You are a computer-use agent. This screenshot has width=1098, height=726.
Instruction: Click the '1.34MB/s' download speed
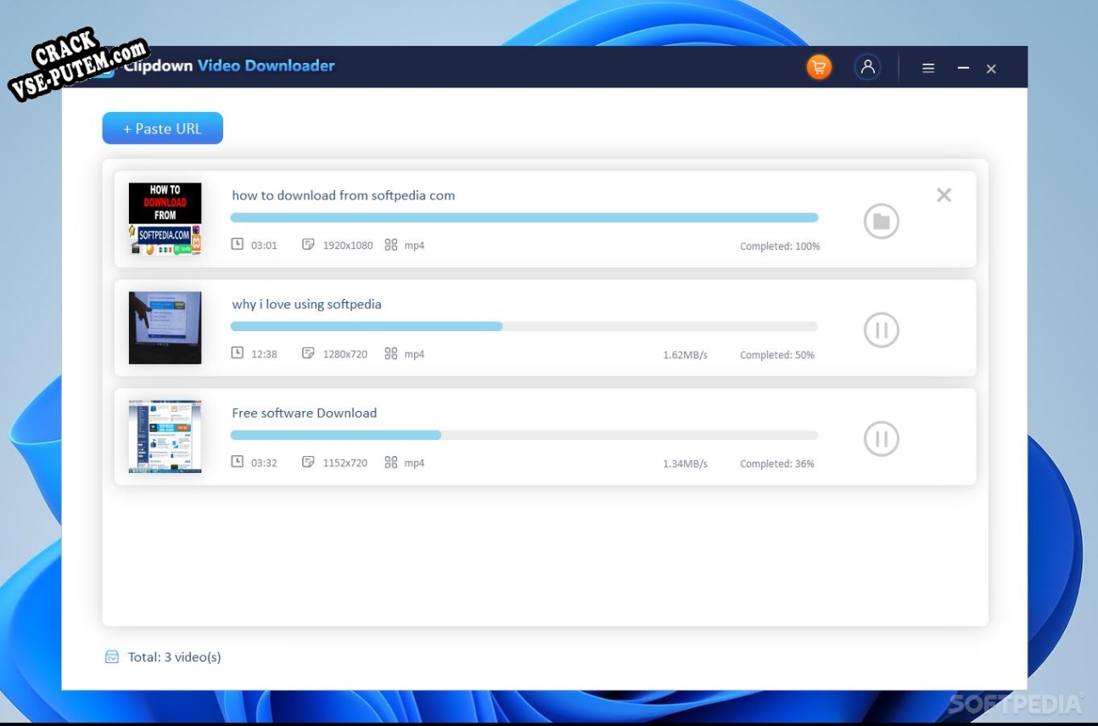(686, 464)
